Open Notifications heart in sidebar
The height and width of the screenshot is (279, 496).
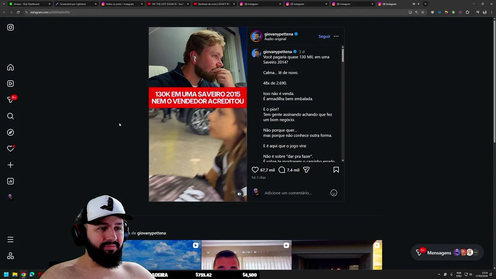click(10, 149)
